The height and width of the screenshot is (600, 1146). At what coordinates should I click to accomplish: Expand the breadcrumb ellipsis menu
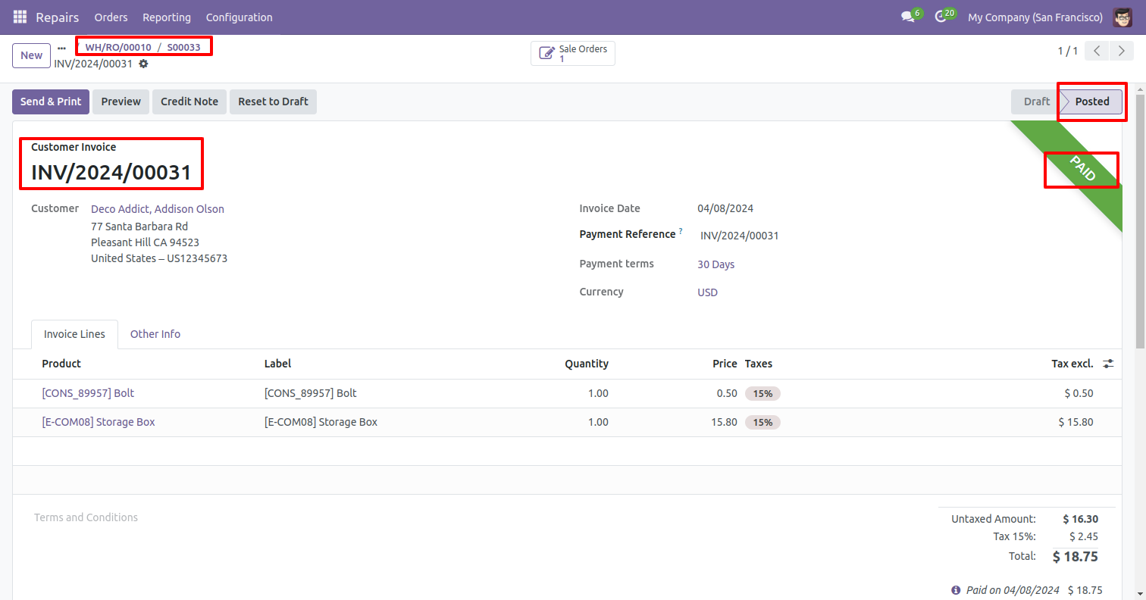pyautogui.click(x=62, y=47)
